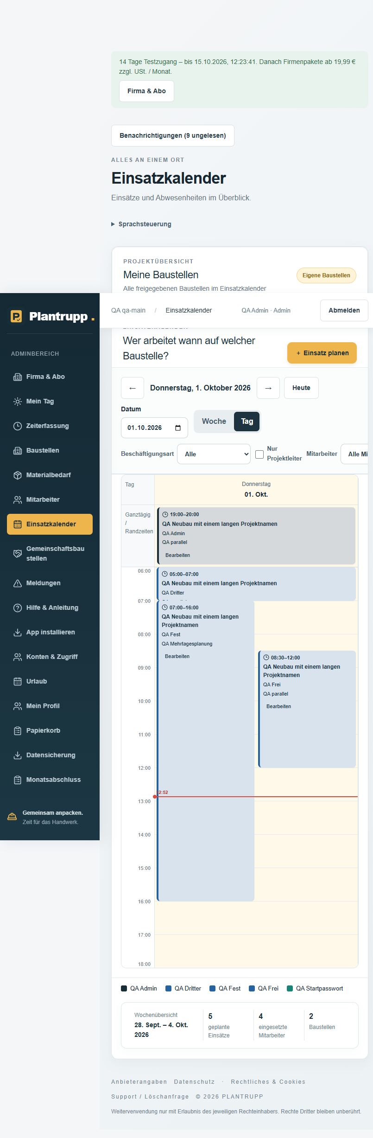This screenshot has width=373, height=1138.
Task: Click the warning triangle icon for Meldungen
Action: pos(18,583)
